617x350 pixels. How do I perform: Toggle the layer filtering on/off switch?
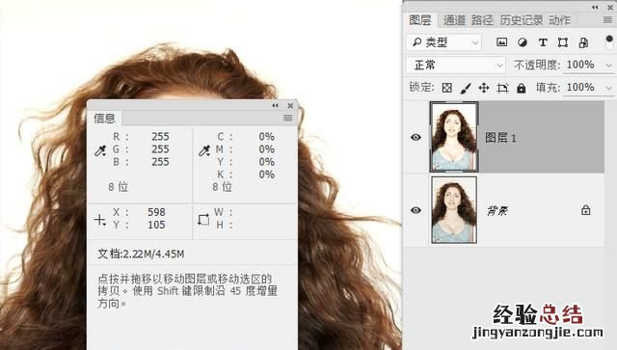[x=609, y=40]
